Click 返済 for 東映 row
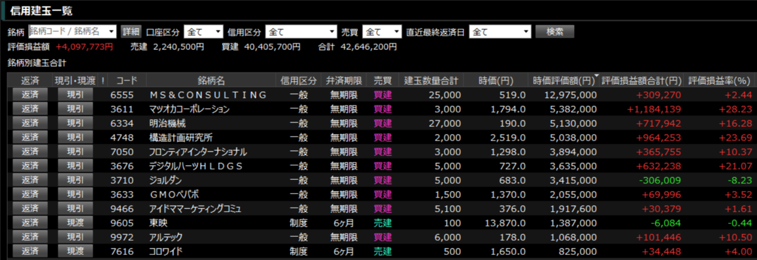This screenshot has width=757, height=260. point(30,222)
